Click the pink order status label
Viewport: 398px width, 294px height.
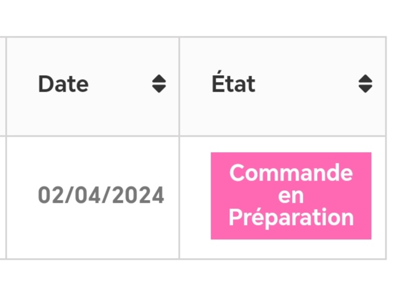click(291, 195)
